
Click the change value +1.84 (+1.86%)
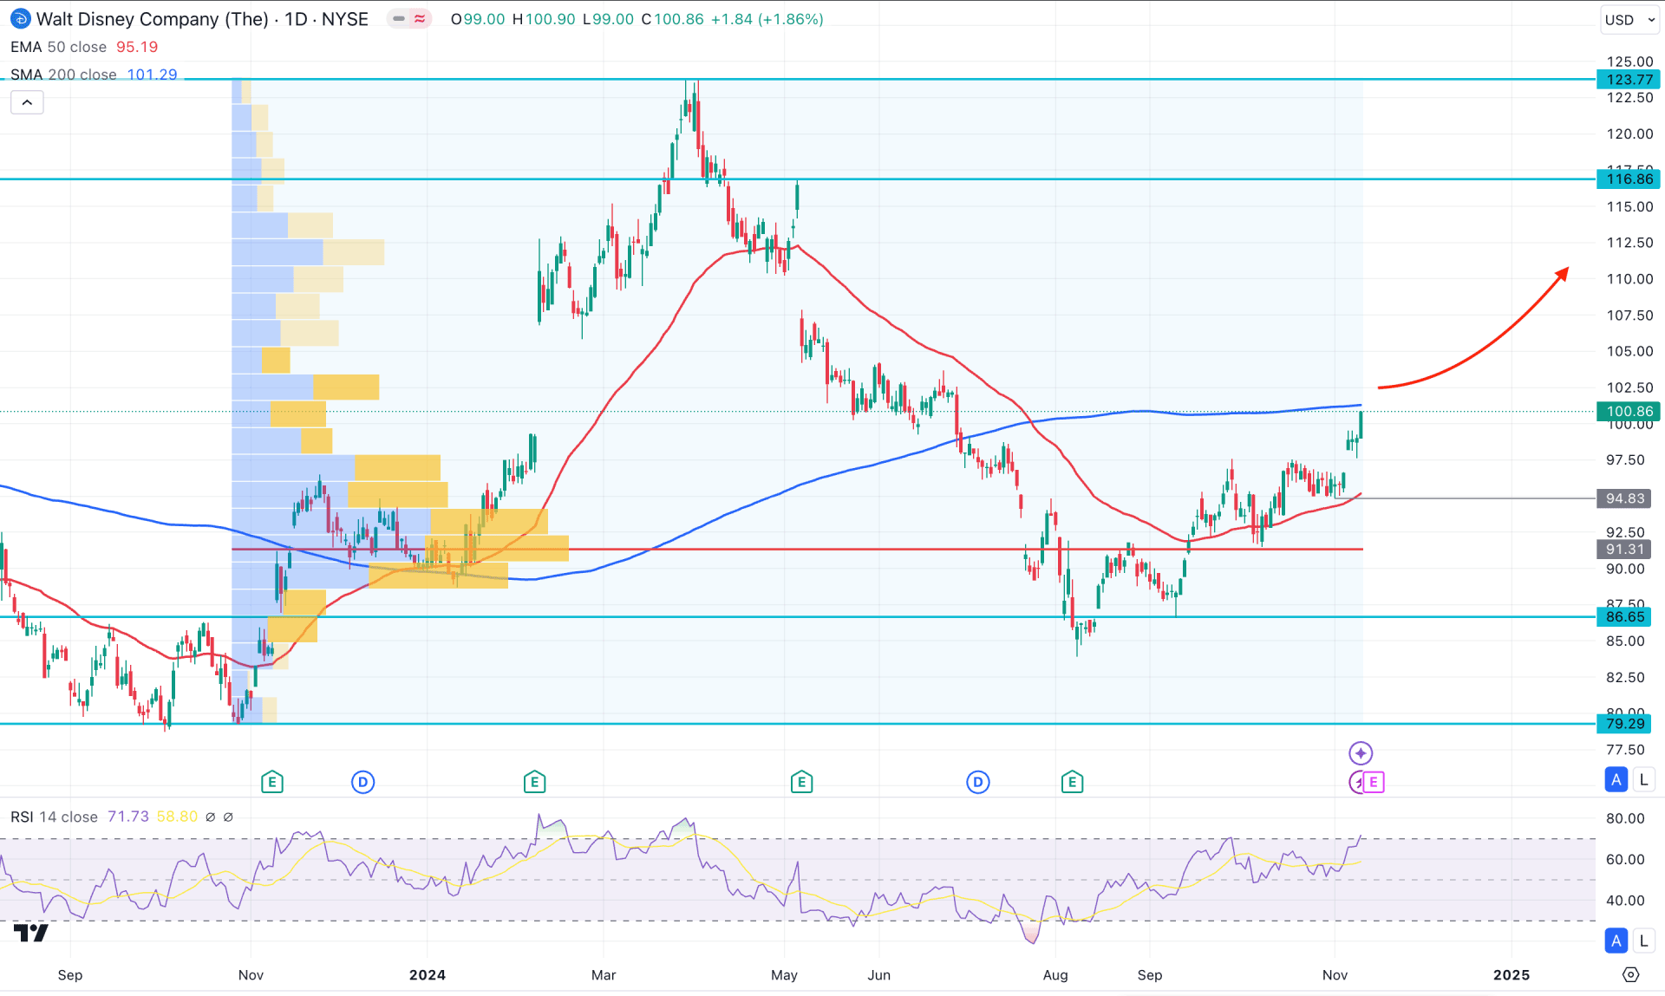[767, 19]
